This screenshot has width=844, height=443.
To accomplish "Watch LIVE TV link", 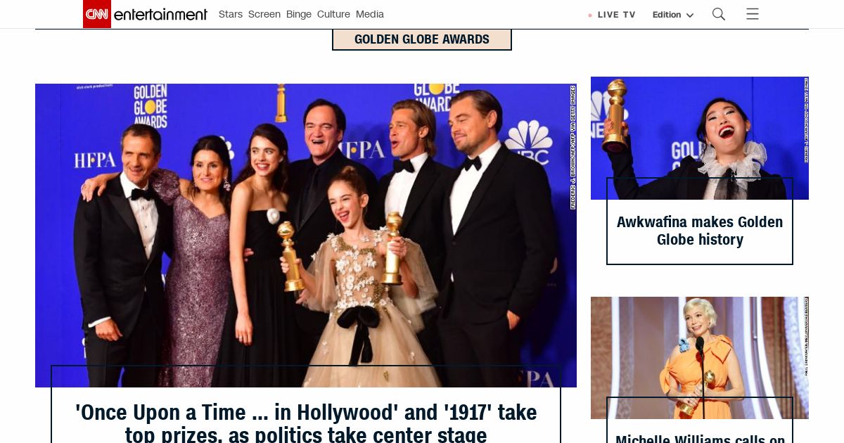I will [x=616, y=15].
